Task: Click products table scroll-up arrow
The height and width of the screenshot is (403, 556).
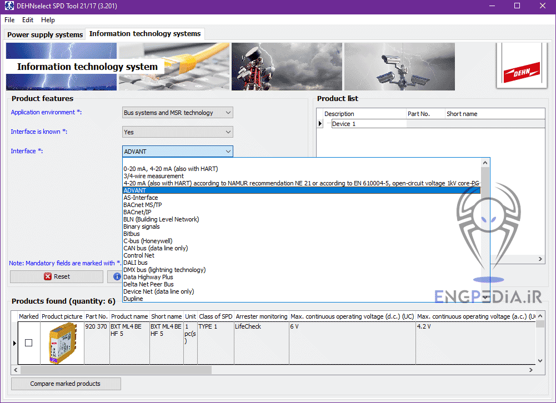Action: click(540, 316)
